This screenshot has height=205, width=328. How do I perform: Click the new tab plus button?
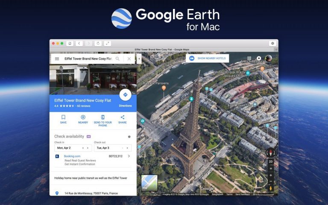[x=276, y=50]
